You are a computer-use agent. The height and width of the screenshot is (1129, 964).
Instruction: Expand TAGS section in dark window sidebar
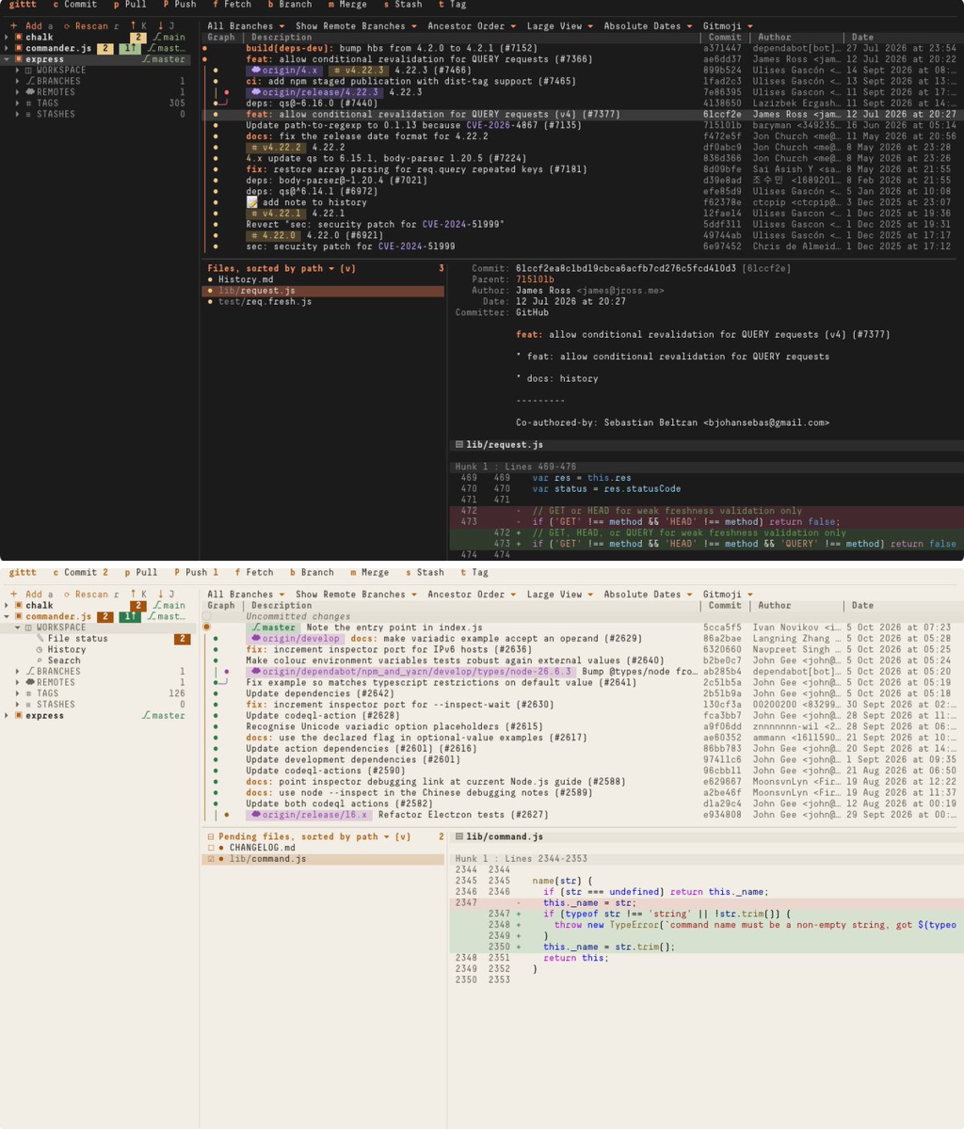point(18,103)
